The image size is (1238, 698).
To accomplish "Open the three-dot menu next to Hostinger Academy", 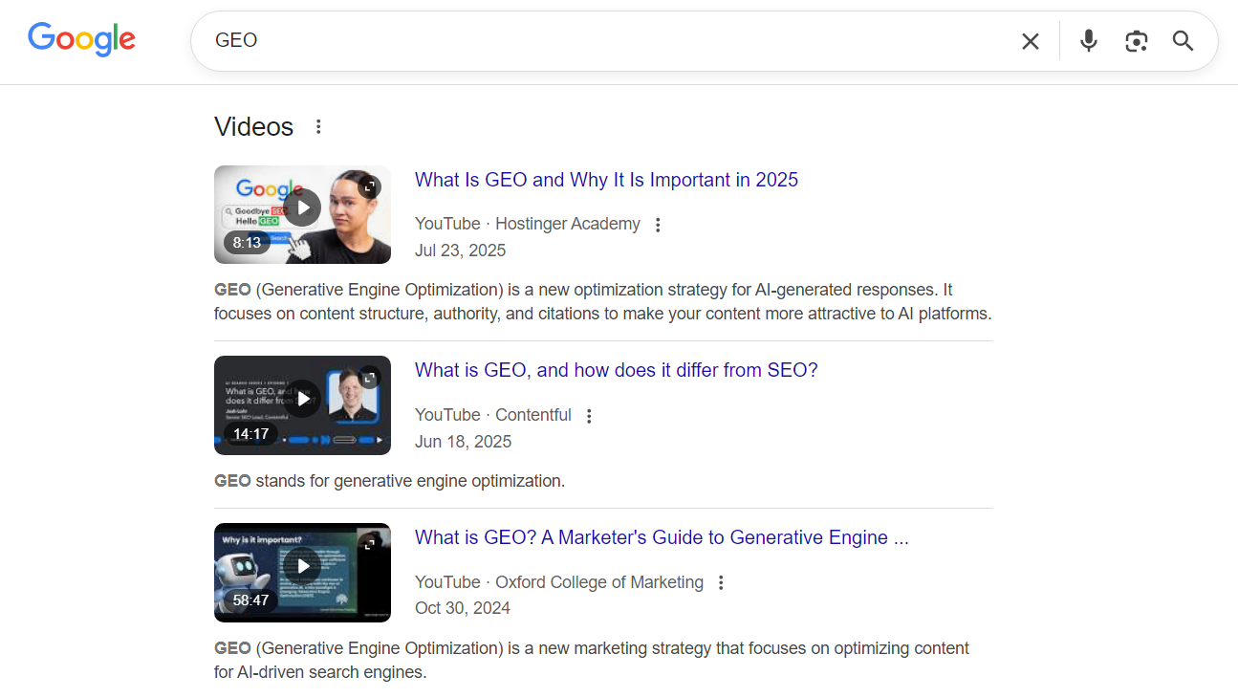I will point(658,225).
